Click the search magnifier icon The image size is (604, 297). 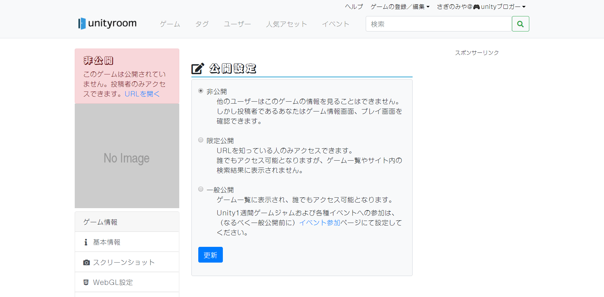click(520, 24)
